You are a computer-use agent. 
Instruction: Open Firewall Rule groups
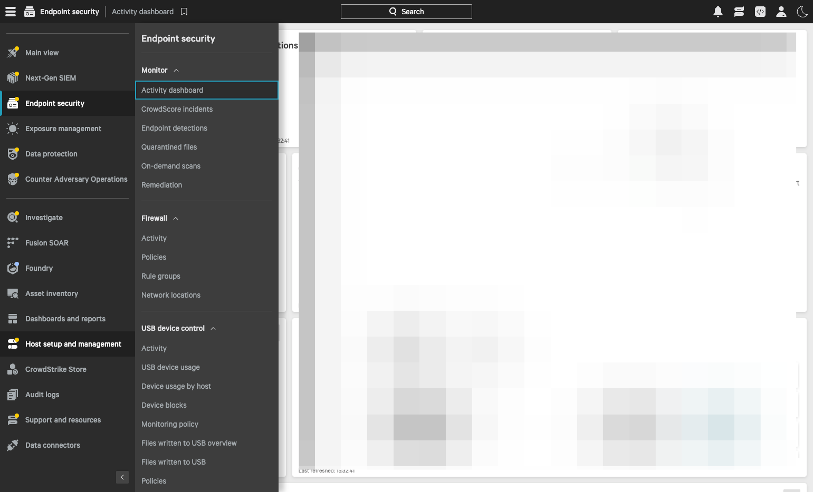pyautogui.click(x=161, y=276)
